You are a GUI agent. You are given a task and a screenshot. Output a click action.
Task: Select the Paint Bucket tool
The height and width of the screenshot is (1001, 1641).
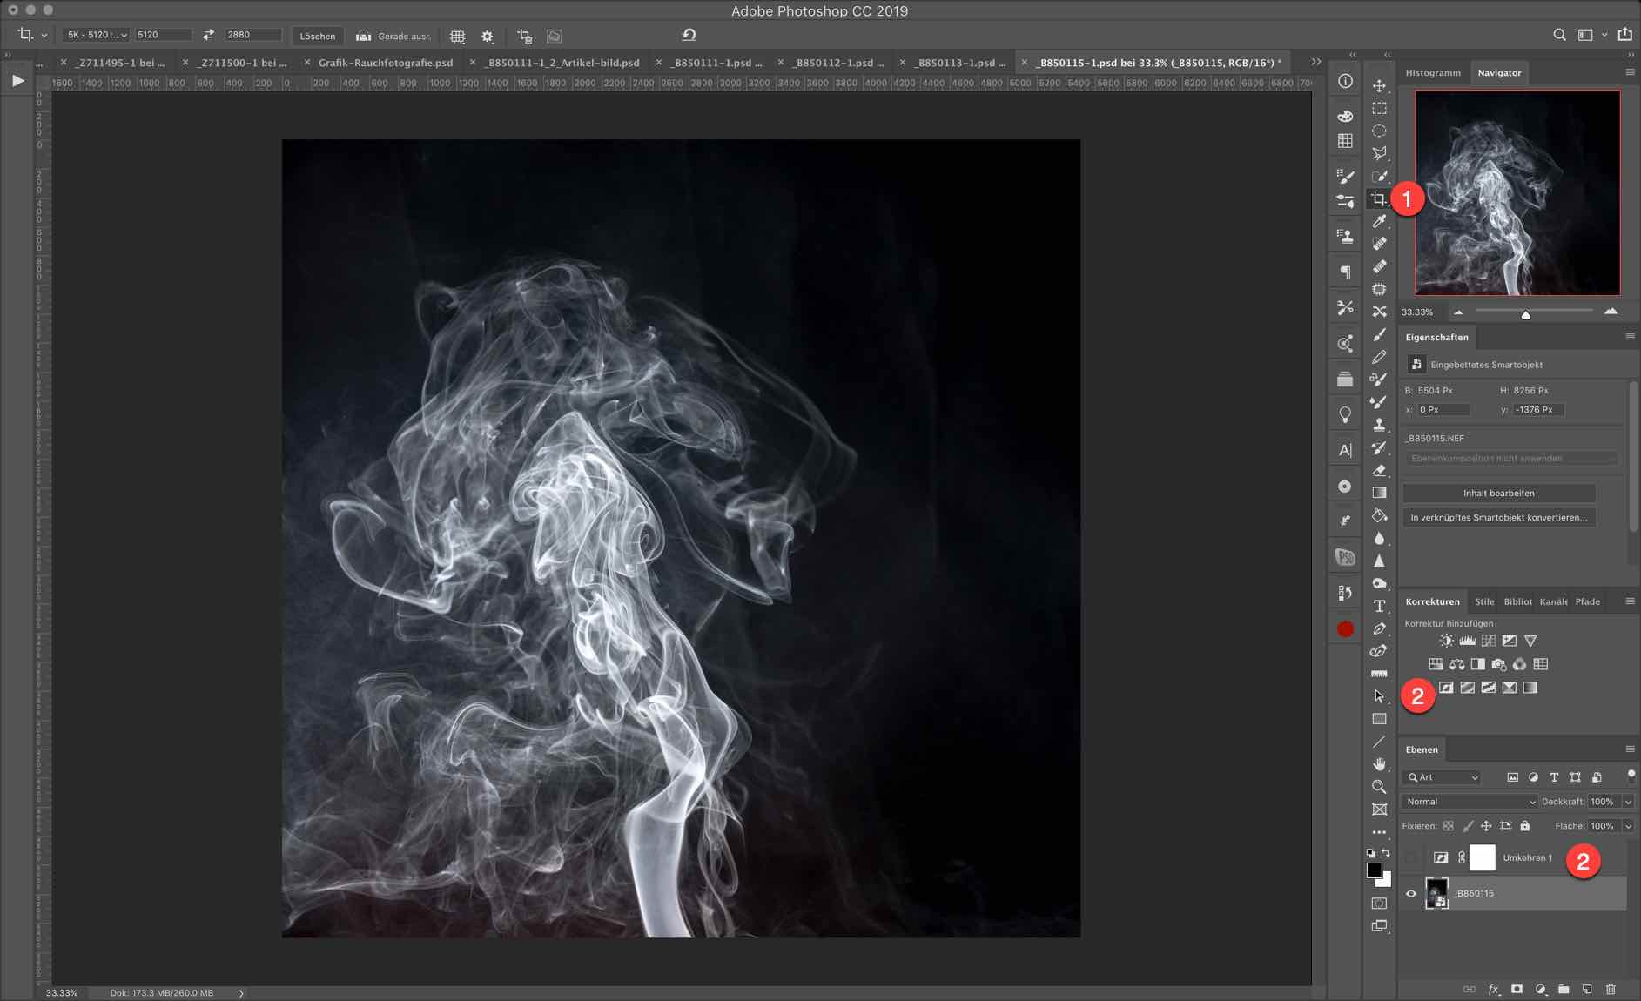tap(1379, 515)
